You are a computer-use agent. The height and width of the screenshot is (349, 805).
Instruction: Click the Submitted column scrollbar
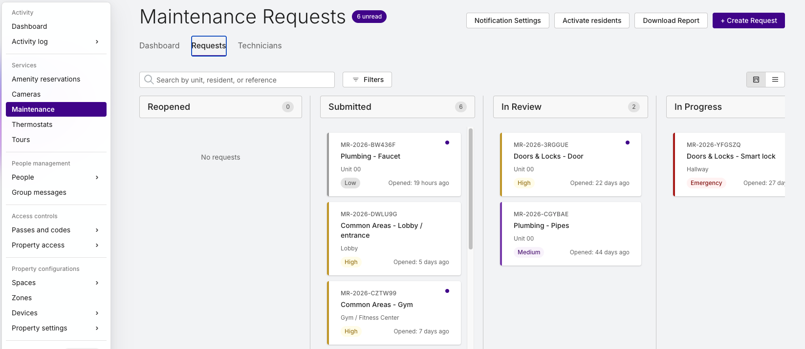471,188
